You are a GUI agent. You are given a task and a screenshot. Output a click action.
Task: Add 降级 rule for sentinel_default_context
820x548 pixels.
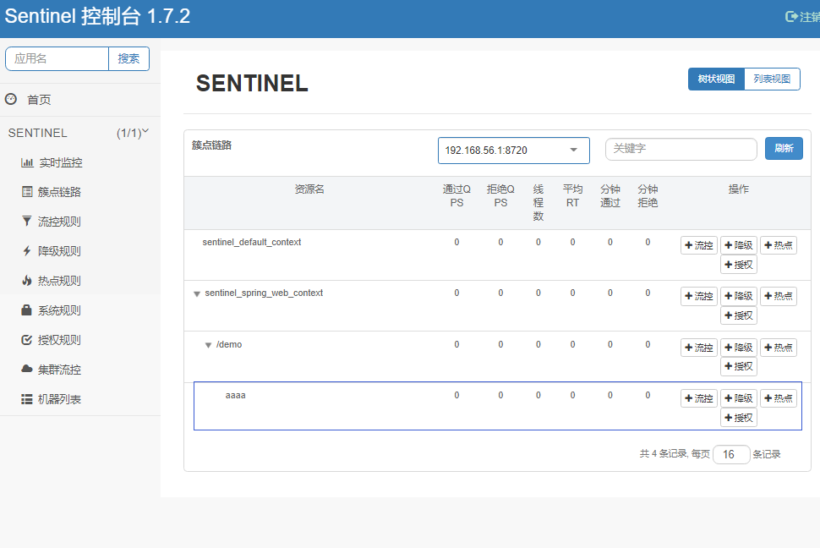tap(738, 245)
